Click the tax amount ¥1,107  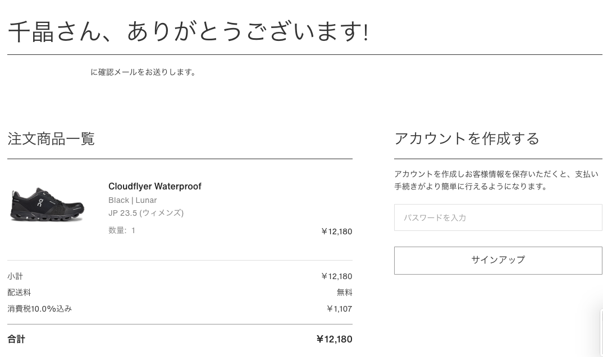[339, 308]
